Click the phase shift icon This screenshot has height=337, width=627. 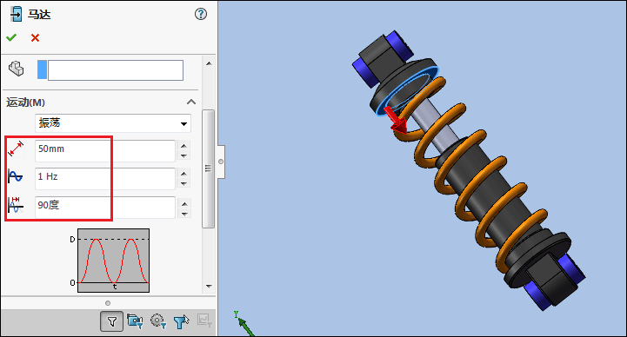[x=16, y=205]
